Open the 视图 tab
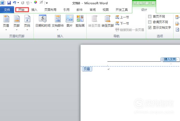This screenshot has height=121, width=180. 106,10
